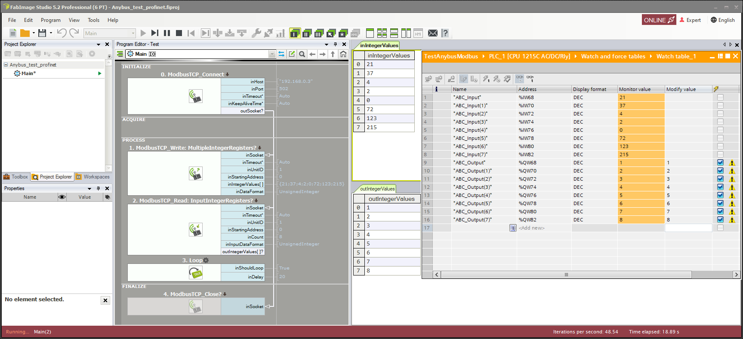
Task: Uncheck modify checkbox for ABC_Output row
Action: (720, 163)
